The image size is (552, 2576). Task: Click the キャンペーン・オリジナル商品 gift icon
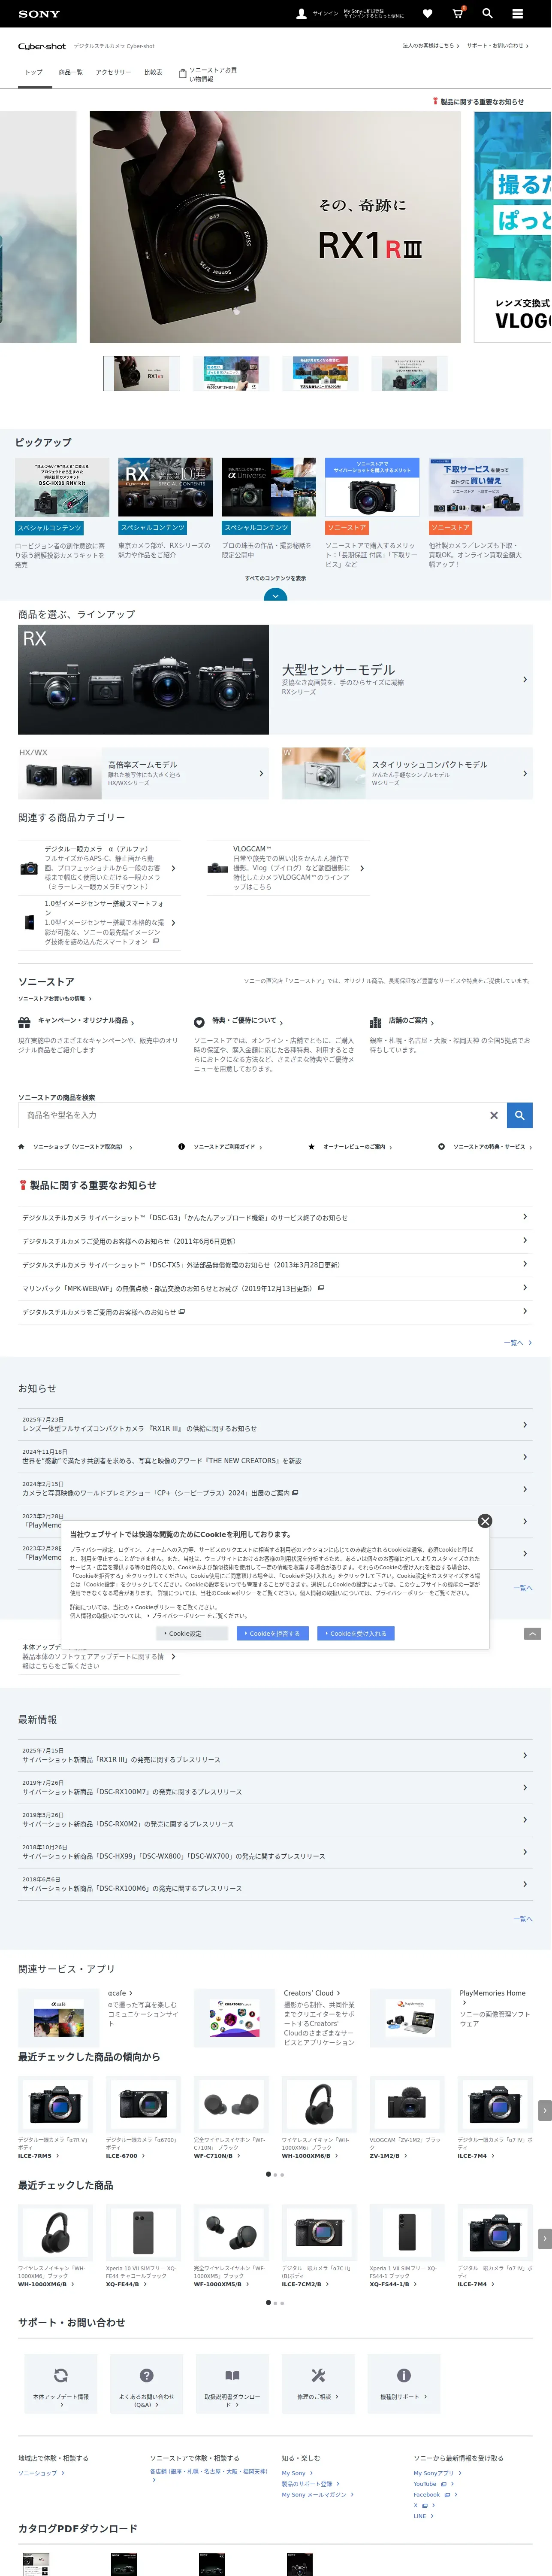tap(24, 1022)
